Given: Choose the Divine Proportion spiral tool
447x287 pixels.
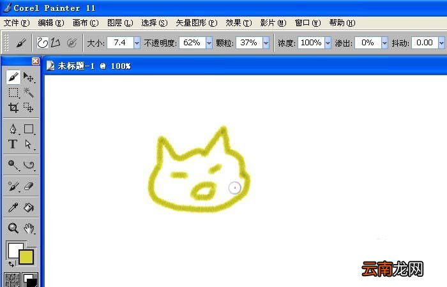Looking at the screenshot, I should click(x=29, y=165).
